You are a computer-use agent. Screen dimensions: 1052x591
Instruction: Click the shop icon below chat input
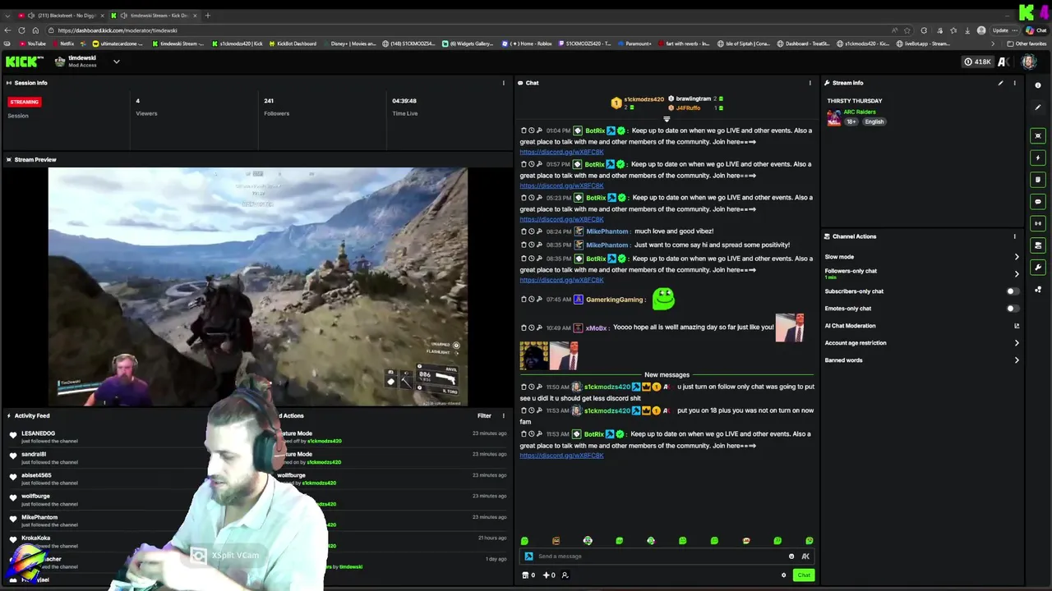pyautogui.click(x=526, y=575)
